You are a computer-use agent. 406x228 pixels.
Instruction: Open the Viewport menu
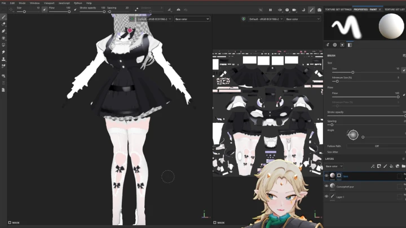coord(49,3)
